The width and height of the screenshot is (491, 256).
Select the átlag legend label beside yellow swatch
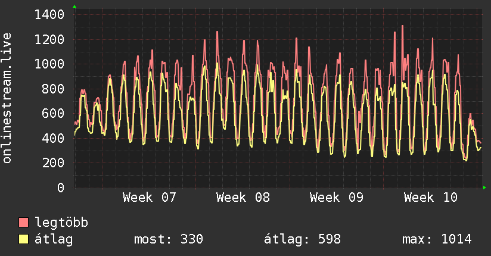[54, 240]
